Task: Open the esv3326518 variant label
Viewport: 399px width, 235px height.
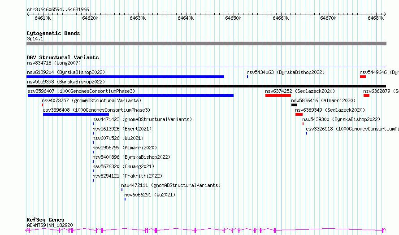Action: pyautogui.click(x=352, y=129)
